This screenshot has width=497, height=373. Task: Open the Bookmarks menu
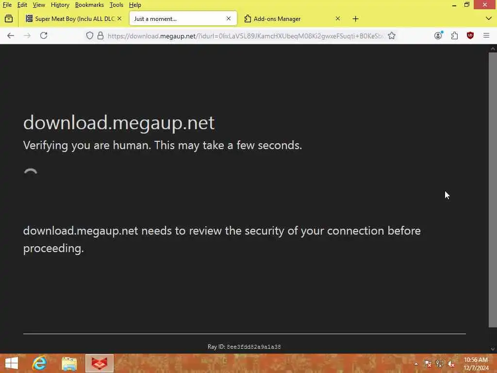pos(89,5)
